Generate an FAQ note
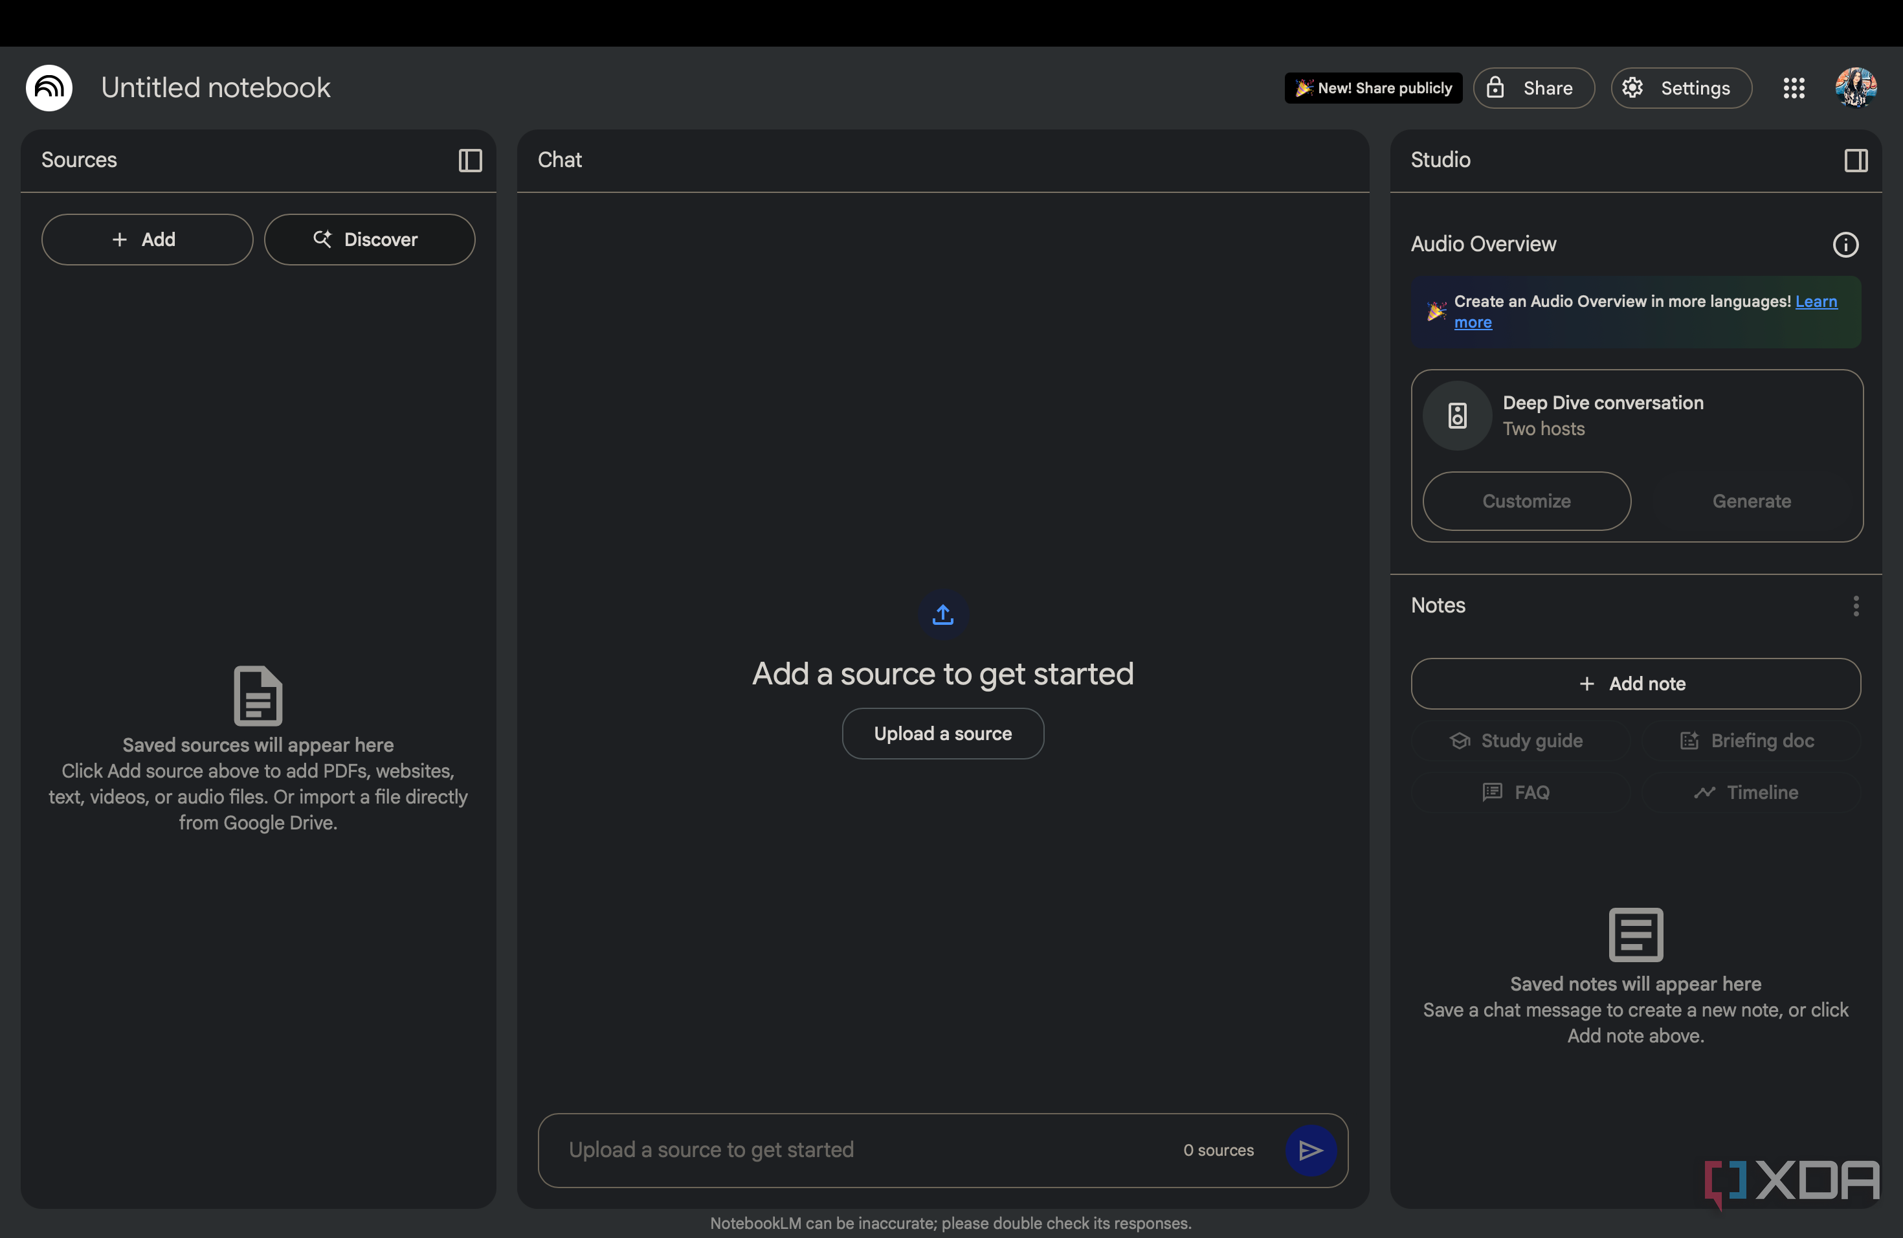The width and height of the screenshot is (1903, 1238). coord(1520,793)
